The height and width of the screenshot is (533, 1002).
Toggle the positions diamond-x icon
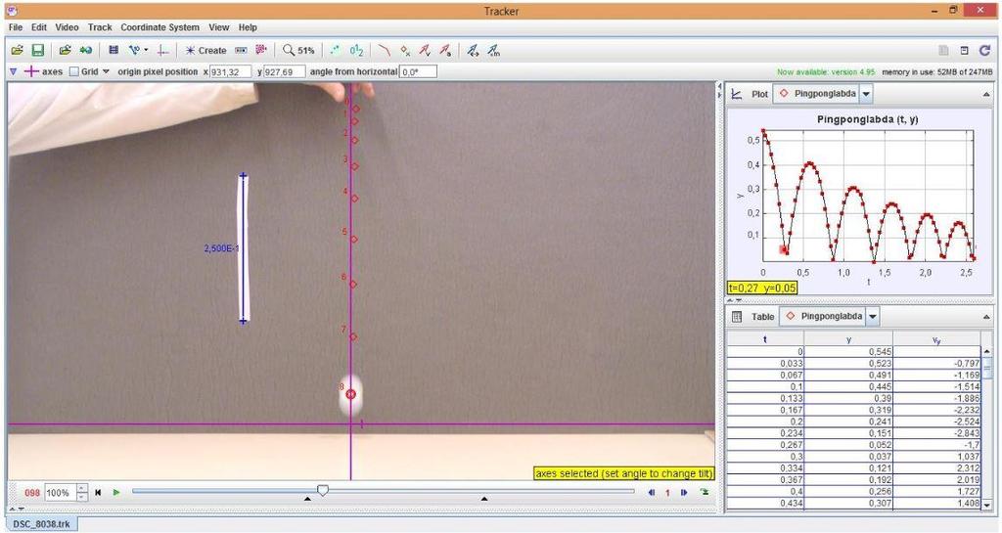coord(405,50)
